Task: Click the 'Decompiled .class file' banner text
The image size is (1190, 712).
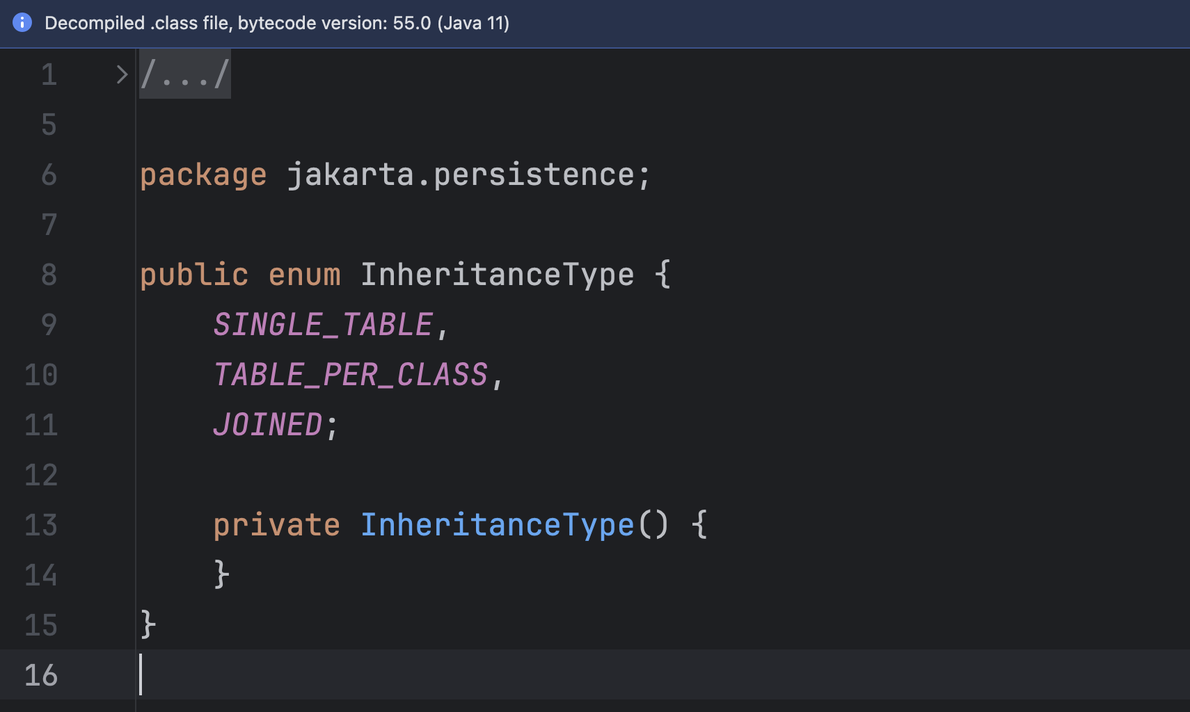Action: [x=277, y=23]
